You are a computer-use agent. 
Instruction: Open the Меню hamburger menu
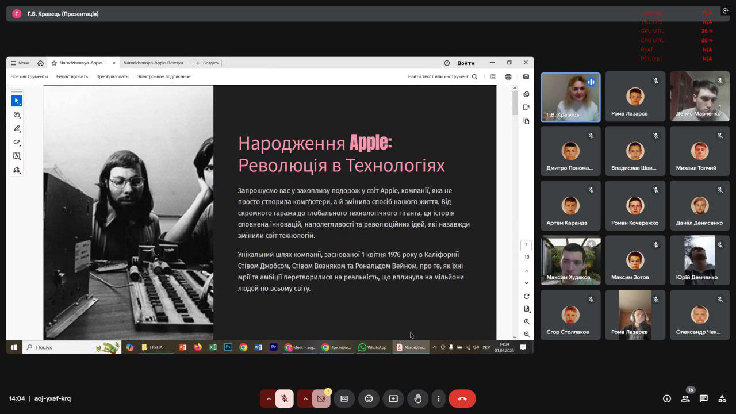point(20,63)
